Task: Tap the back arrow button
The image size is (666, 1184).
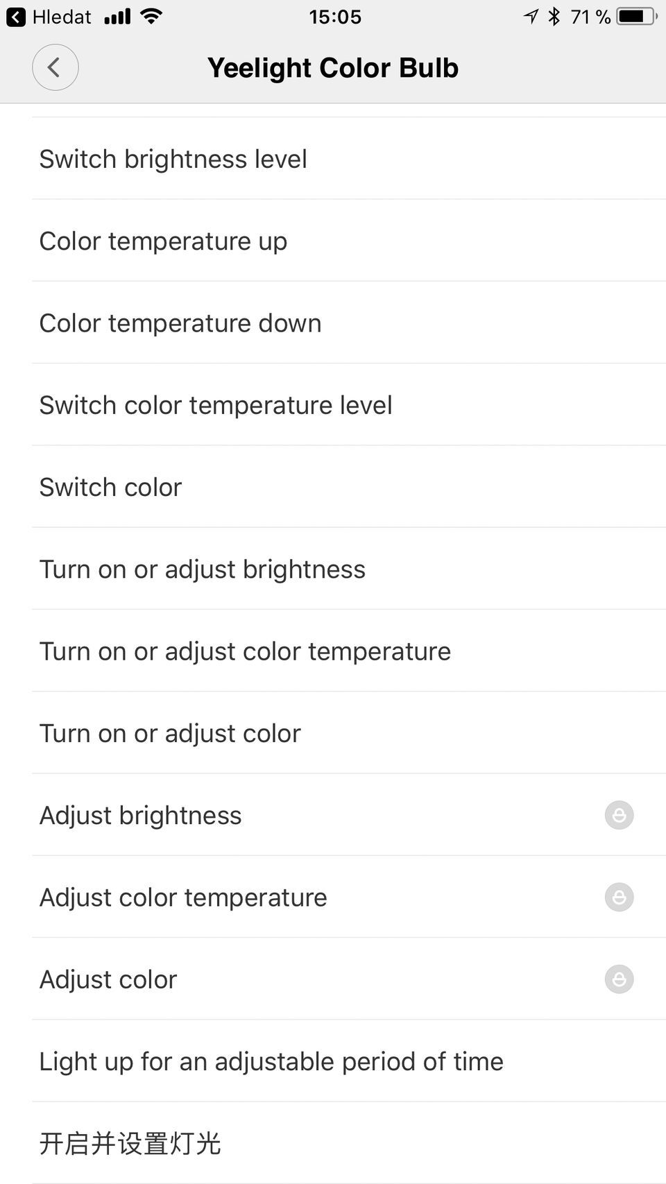Action: tap(55, 67)
